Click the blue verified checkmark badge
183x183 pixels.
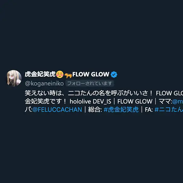point(114,75)
